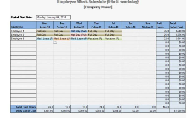Click the Mon 4-Jan-10 column header
196x118 pixels.
[x=45, y=25]
